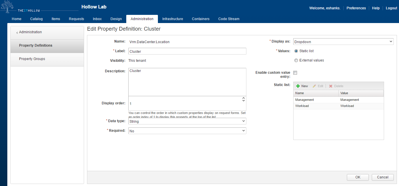The image size is (399, 186).
Task: Switch to the Infrastructure tab
Action: pyautogui.click(x=173, y=19)
